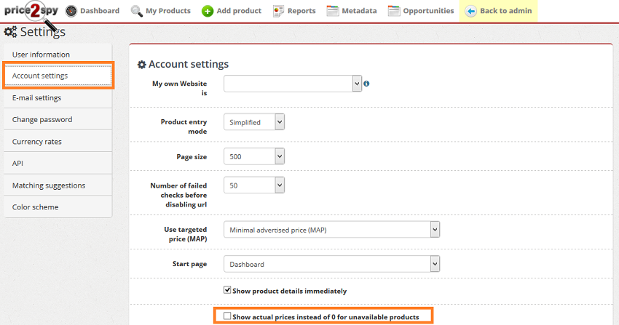Open the Product entry mode dropdown

[x=254, y=122]
